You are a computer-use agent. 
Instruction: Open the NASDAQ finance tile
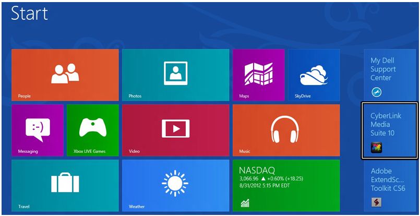pos(286,185)
